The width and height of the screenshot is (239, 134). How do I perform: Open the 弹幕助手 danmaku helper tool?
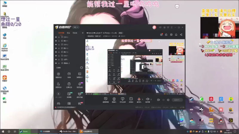(79, 75)
